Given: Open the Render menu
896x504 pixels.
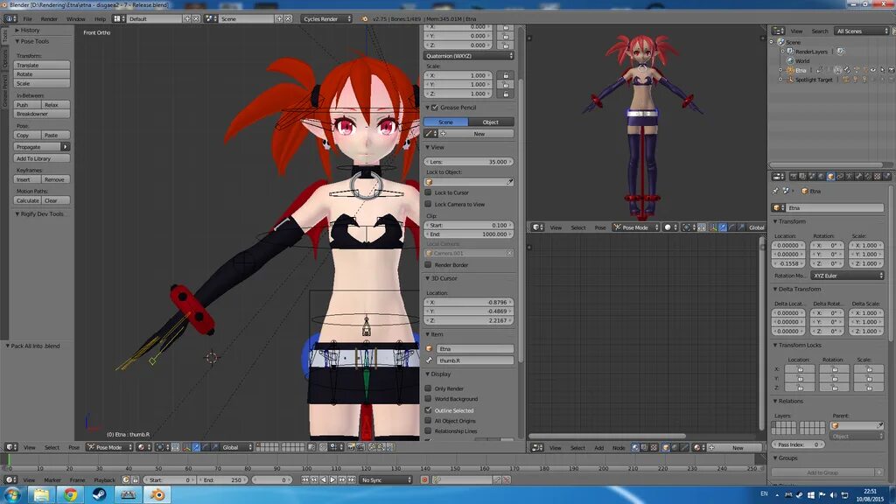Looking at the screenshot, I should pyautogui.click(x=49, y=19).
